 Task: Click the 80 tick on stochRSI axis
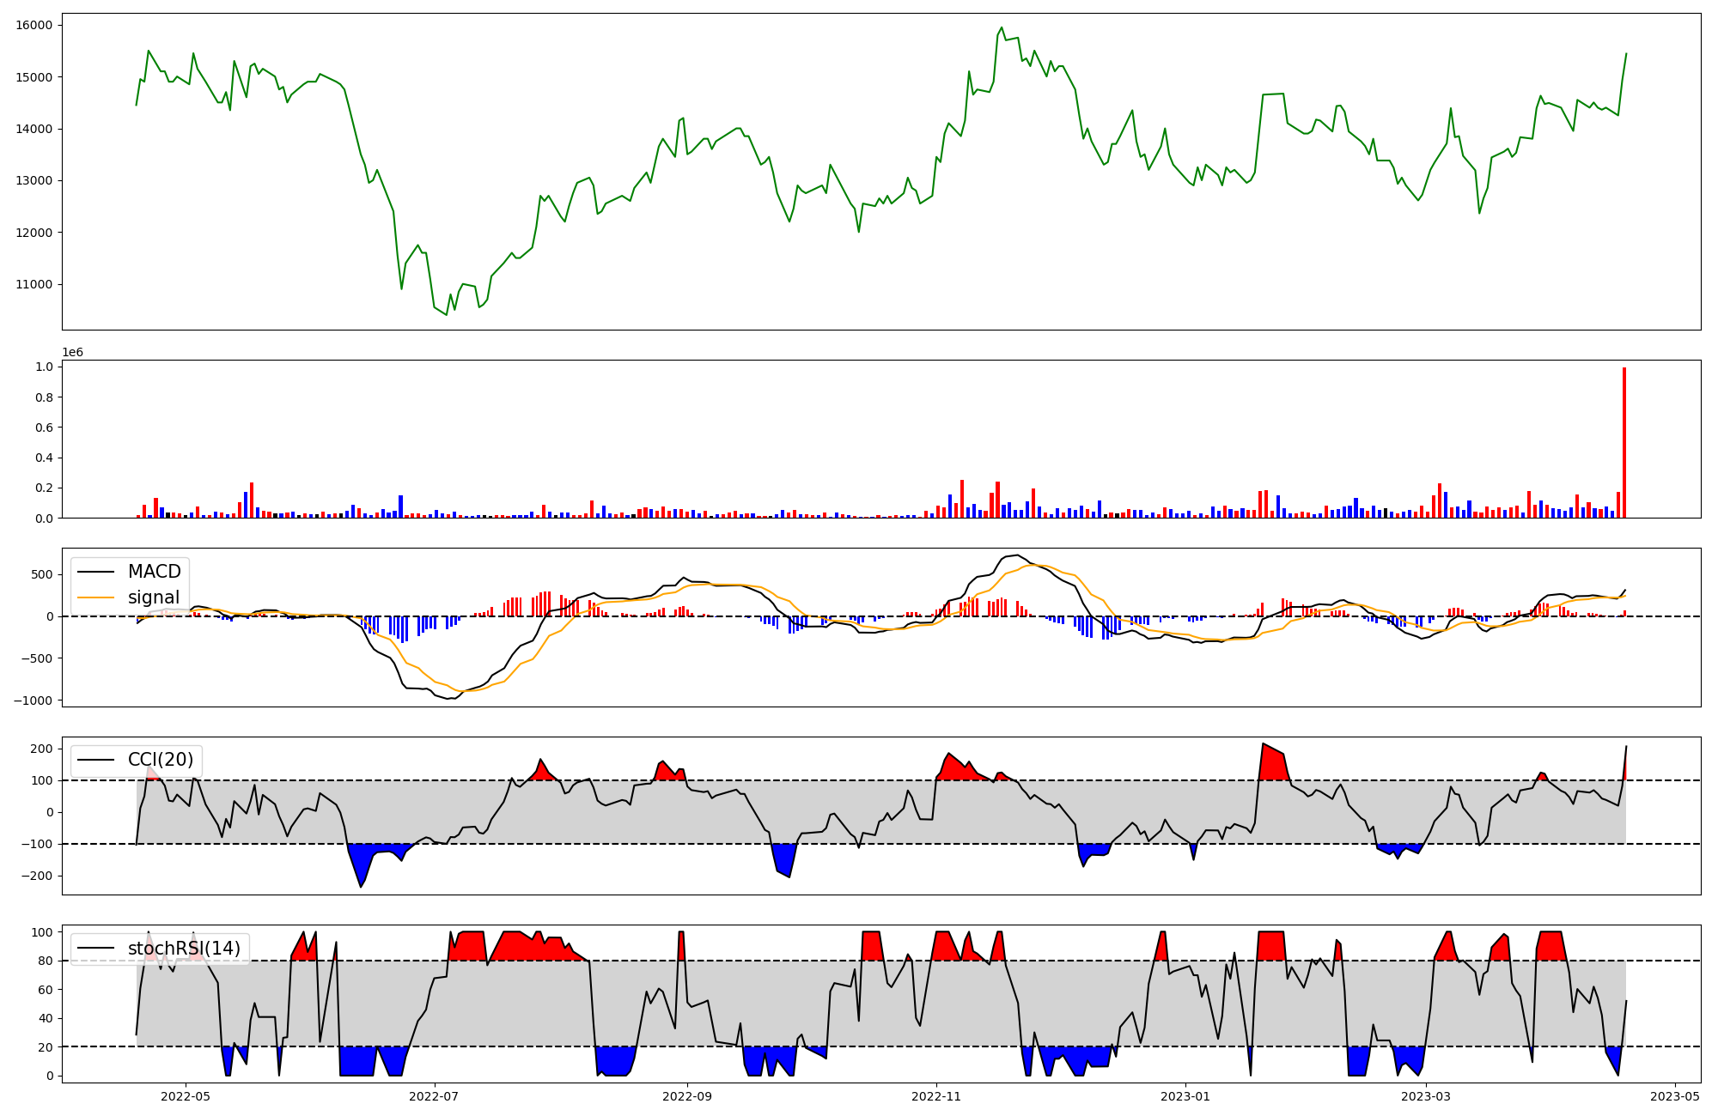pyautogui.click(x=45, y=961)
